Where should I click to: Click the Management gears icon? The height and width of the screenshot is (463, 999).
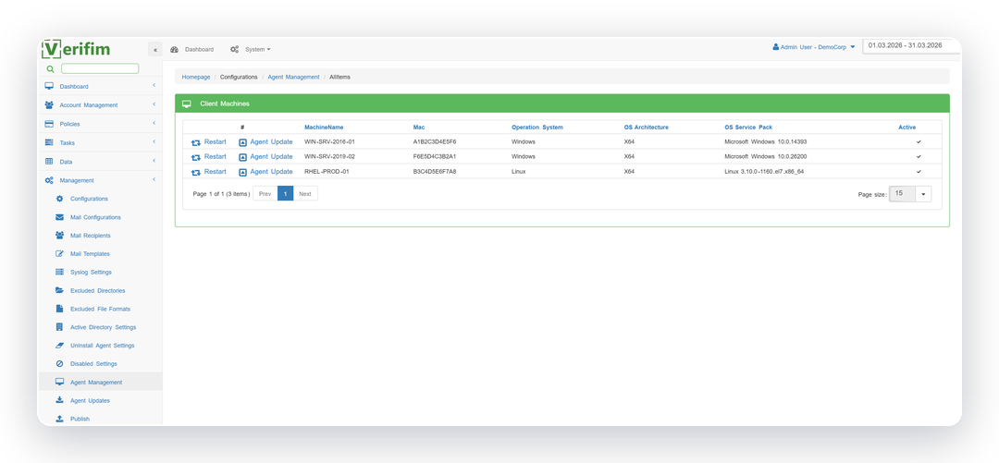point(49,180)
